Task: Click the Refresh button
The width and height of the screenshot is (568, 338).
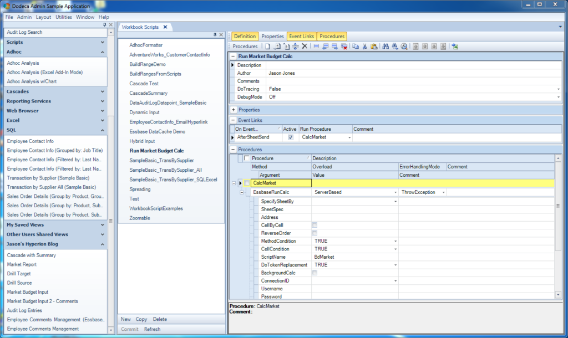Action: (x=152, y=329)
